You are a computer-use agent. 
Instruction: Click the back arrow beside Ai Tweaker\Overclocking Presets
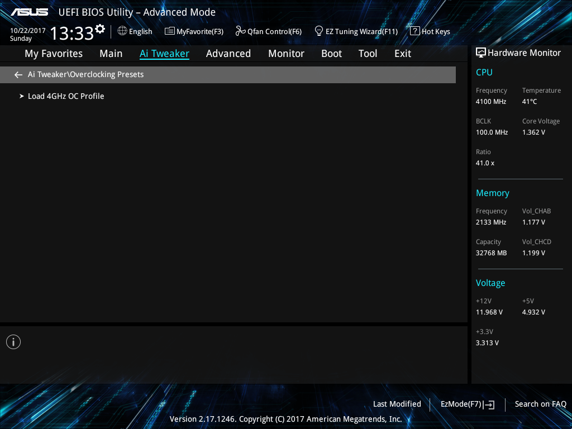tap(18, 75)
